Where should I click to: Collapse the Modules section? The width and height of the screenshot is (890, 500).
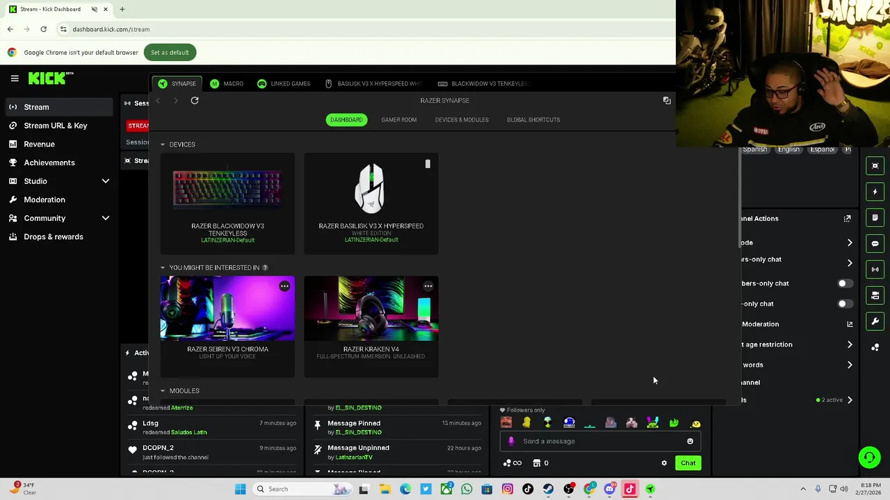[x=163, y=391]
